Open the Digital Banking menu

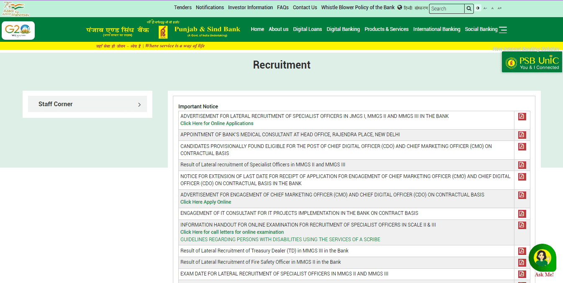coord(343,29)
